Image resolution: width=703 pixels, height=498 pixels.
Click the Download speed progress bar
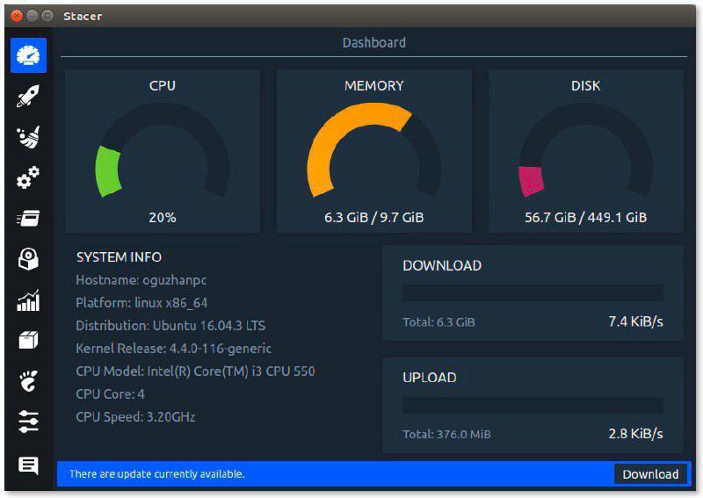point(533,293)
